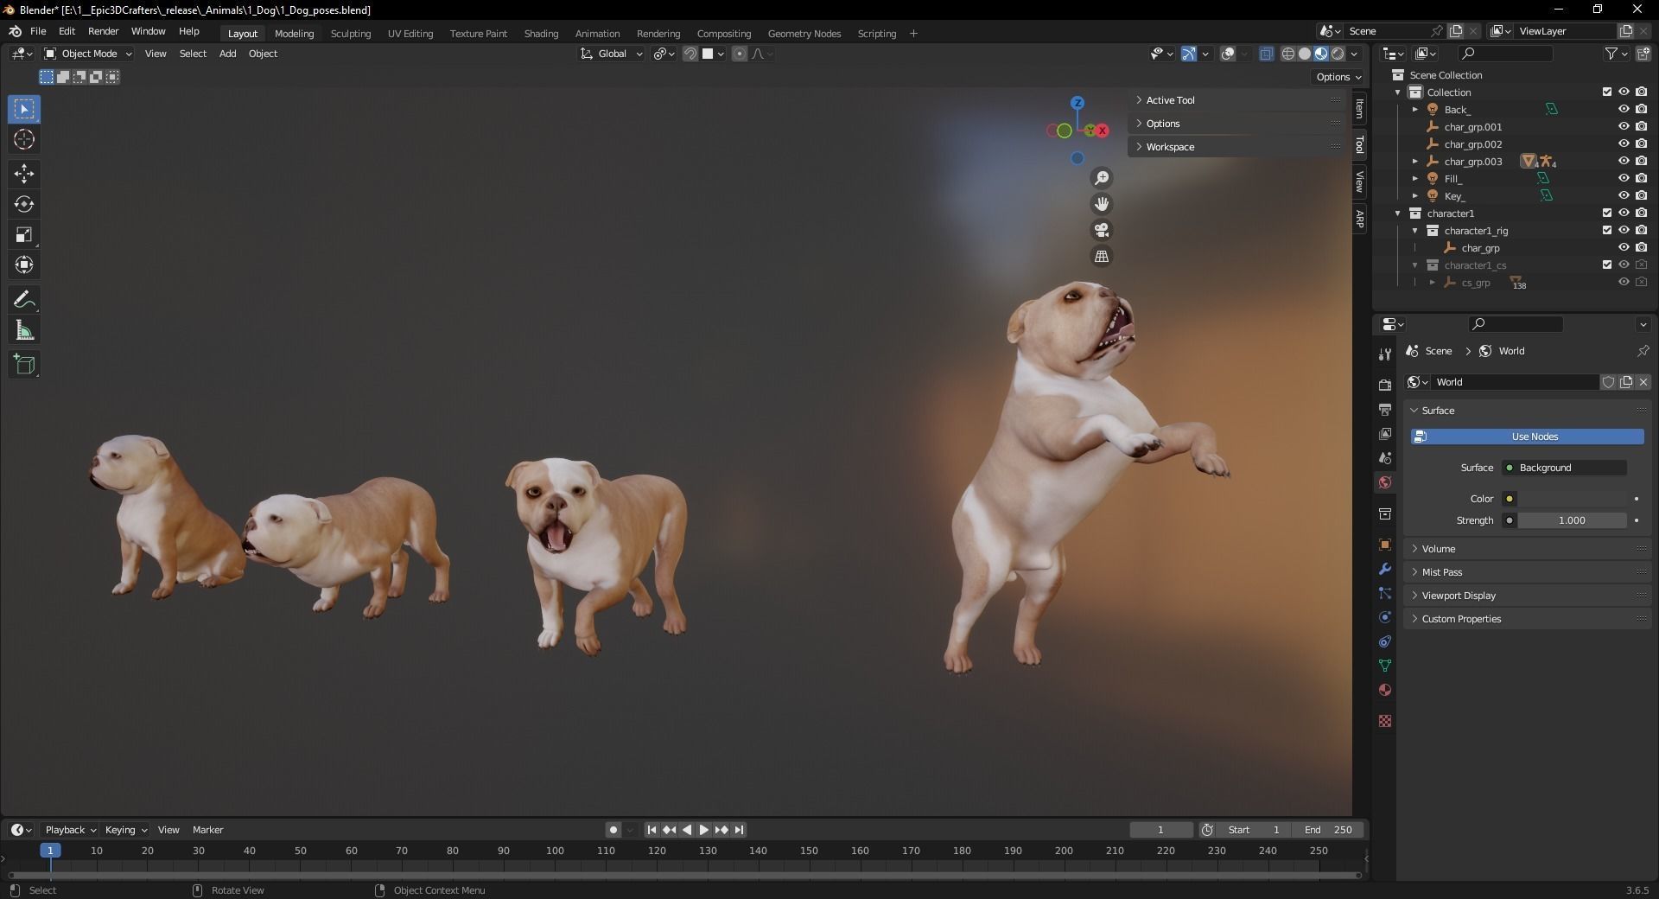Select the Scale tool
Viewport: 1659px width, 899px height.
pyautogui.click(x=24, y=234)
